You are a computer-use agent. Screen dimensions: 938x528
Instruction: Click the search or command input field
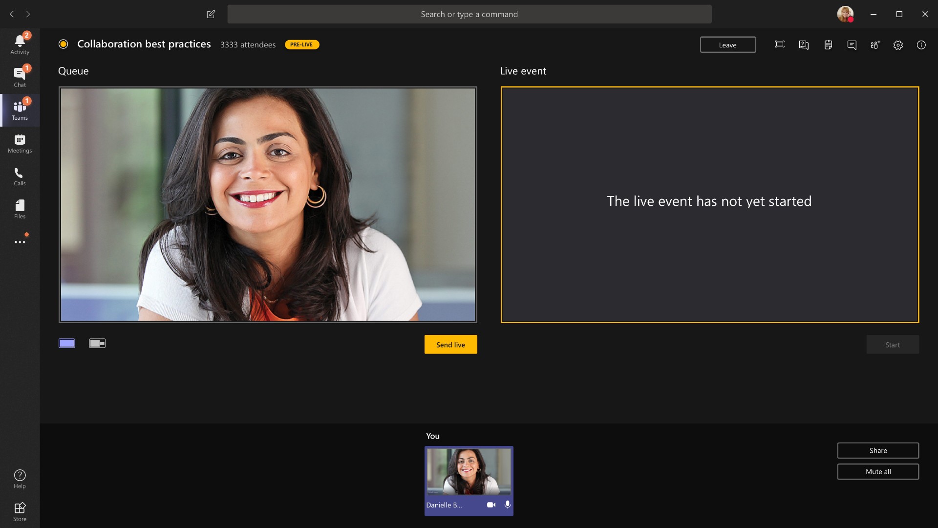point(469,14)
